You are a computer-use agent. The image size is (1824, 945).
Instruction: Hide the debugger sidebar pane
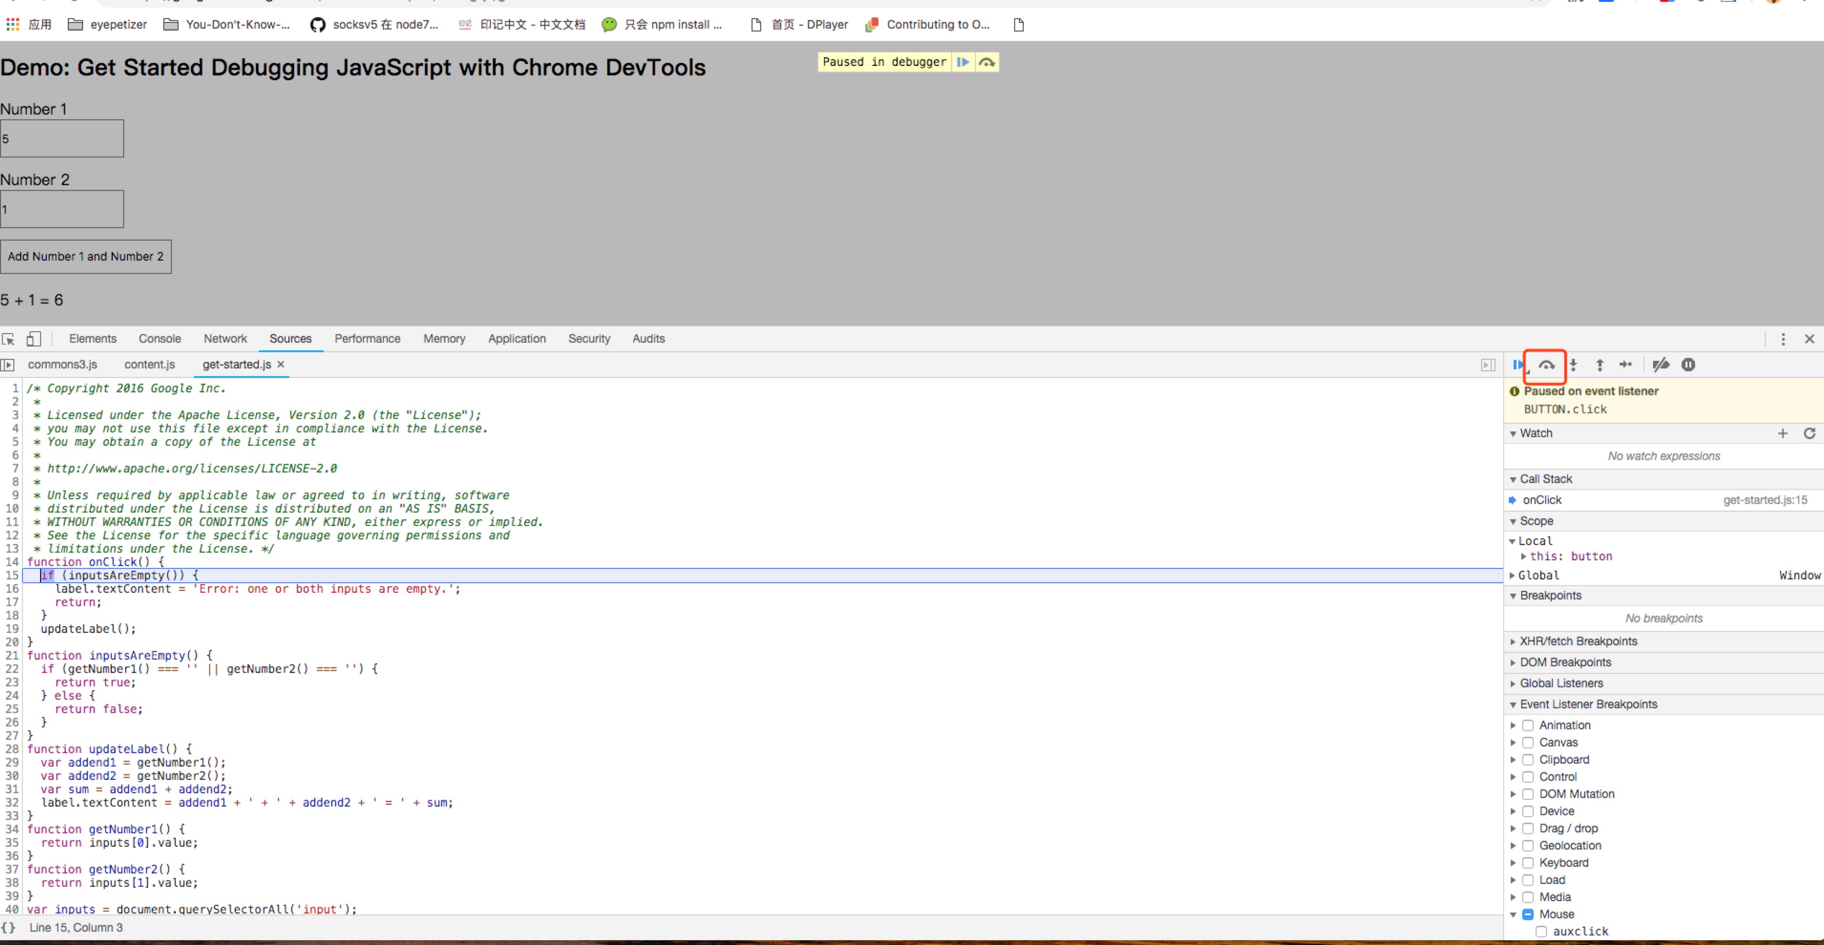click(1488, 365)
